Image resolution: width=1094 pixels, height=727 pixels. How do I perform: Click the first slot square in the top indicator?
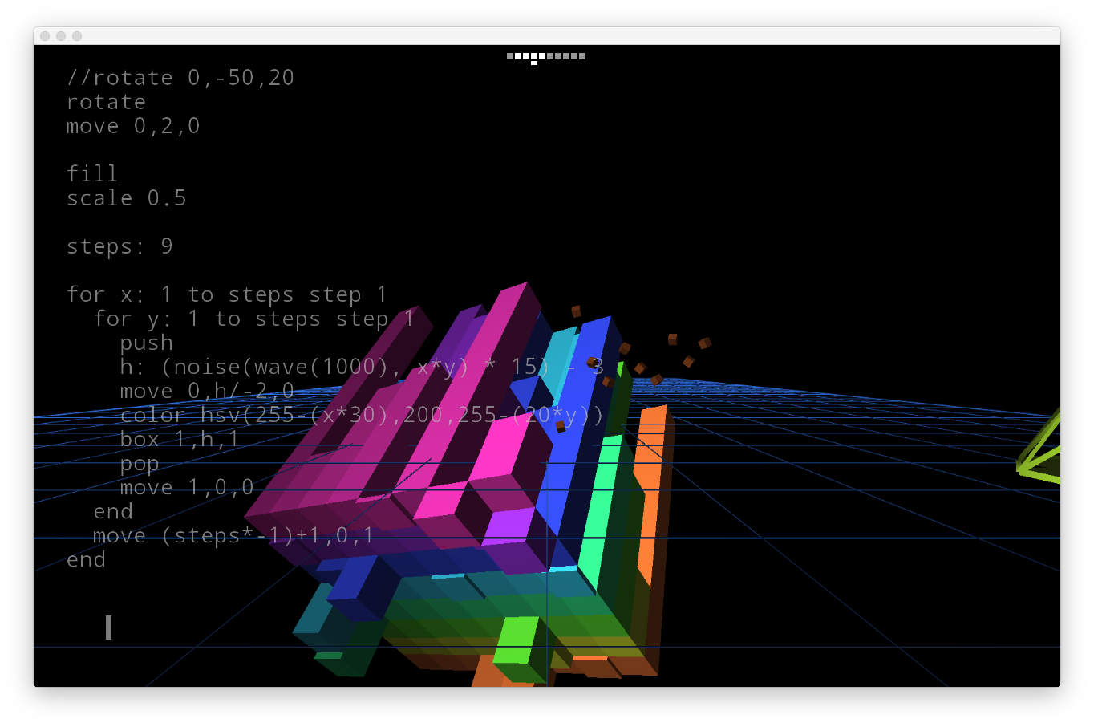510,56
